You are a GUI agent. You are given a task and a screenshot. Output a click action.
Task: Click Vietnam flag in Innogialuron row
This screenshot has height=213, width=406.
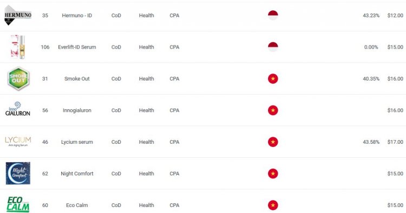coord(273,110)
